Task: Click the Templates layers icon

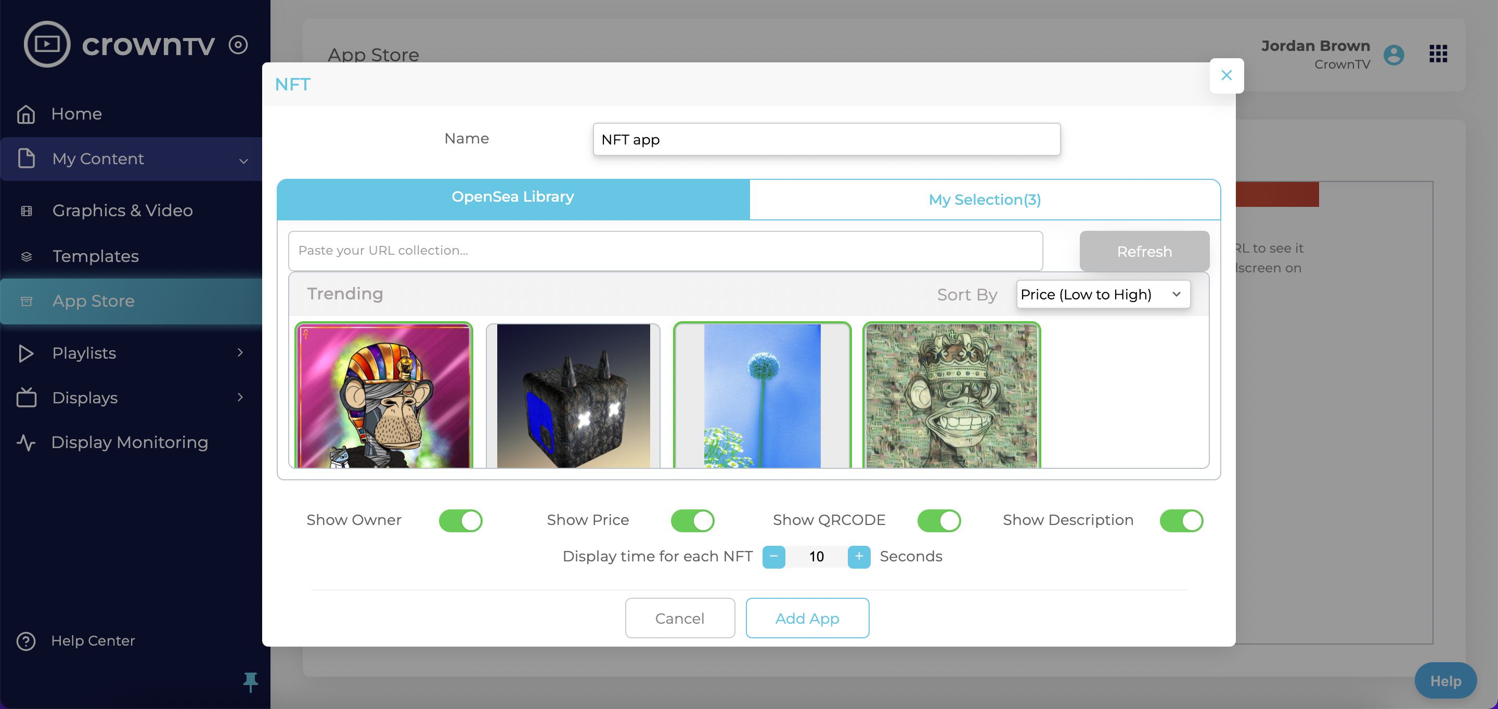Action: (26, 256)
